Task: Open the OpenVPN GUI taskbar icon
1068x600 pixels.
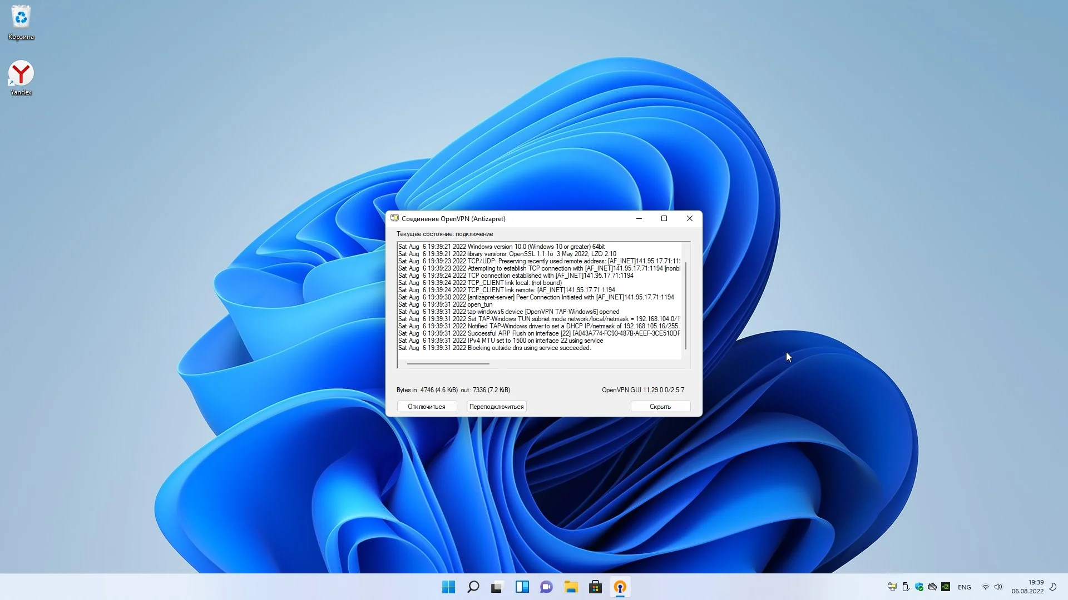Action: [620, 587]
